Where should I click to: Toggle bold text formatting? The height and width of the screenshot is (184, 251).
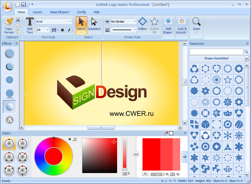coord(62,30)
